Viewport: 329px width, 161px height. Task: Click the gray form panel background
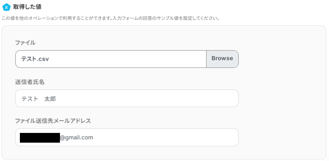click(x=281, y=94)
